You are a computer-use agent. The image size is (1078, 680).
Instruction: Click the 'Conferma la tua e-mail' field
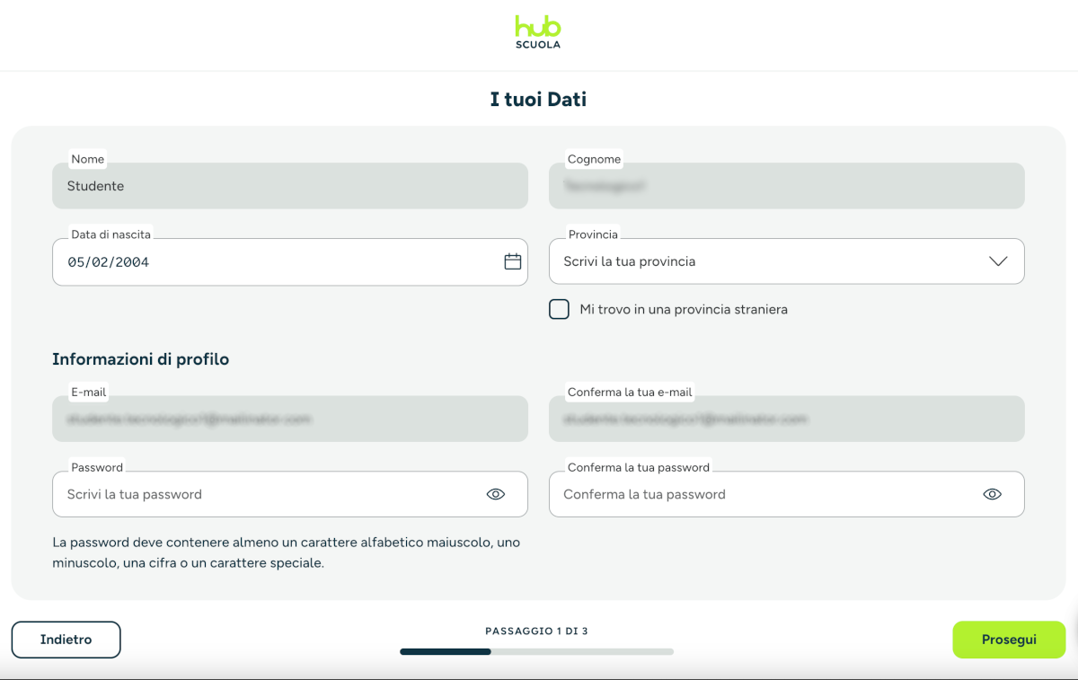coord(786,419)
